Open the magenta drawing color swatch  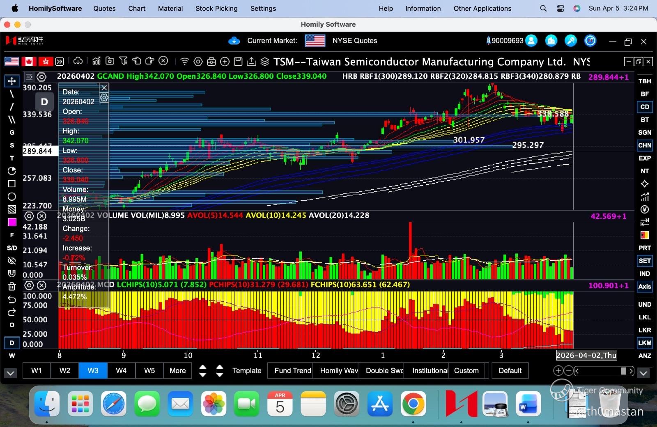[x=12, y=222]
